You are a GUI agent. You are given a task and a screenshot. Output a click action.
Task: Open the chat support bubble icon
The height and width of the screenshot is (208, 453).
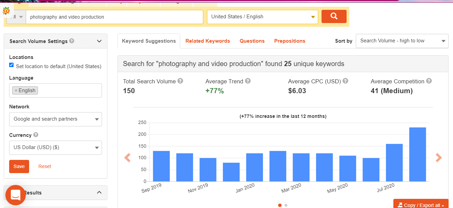pyautogui.click(x=16, y=195)
